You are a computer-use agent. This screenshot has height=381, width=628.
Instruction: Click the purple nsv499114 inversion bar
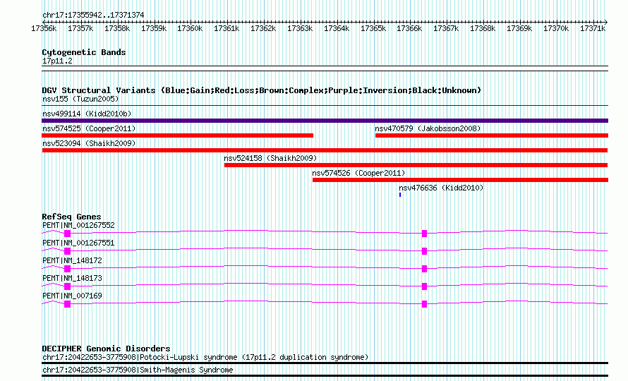pyautogui.click(x=325, y=121)
